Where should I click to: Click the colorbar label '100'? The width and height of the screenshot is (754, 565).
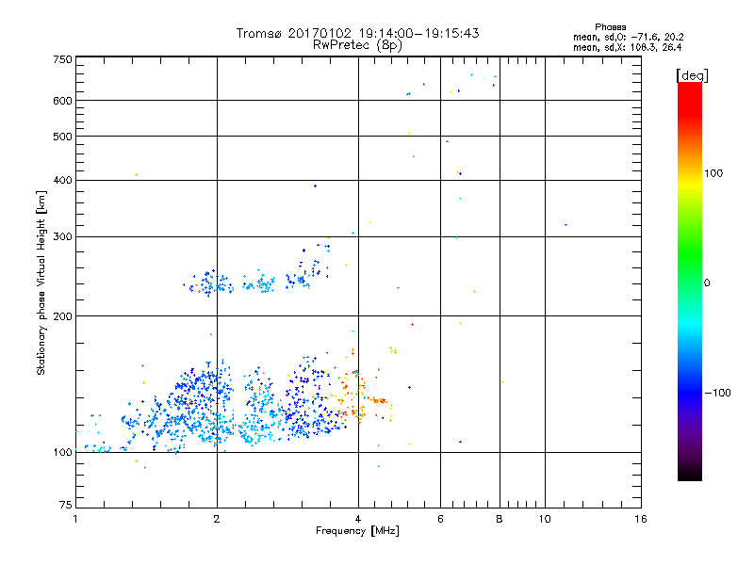point(713,173)
